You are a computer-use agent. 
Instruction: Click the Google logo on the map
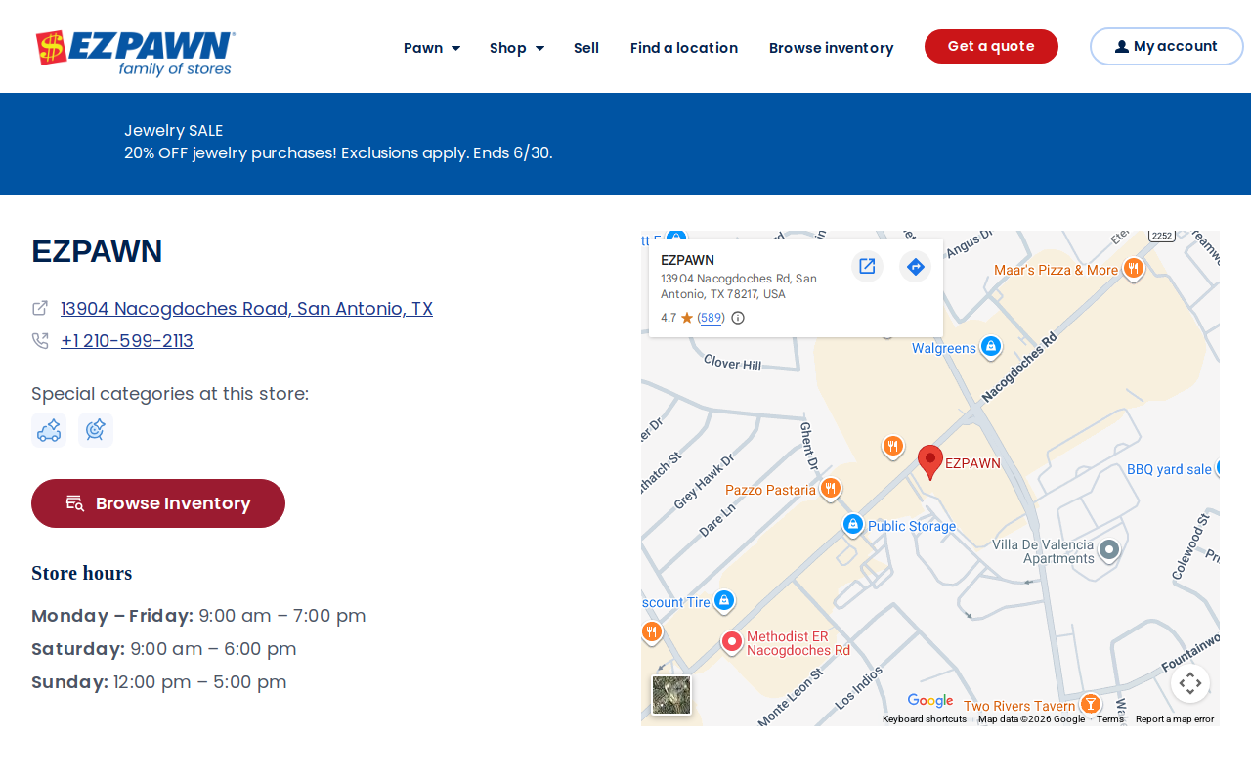(x=929, y=700)
